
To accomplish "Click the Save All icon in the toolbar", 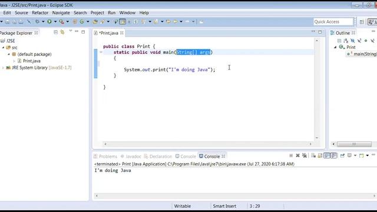I will point(14,22).
